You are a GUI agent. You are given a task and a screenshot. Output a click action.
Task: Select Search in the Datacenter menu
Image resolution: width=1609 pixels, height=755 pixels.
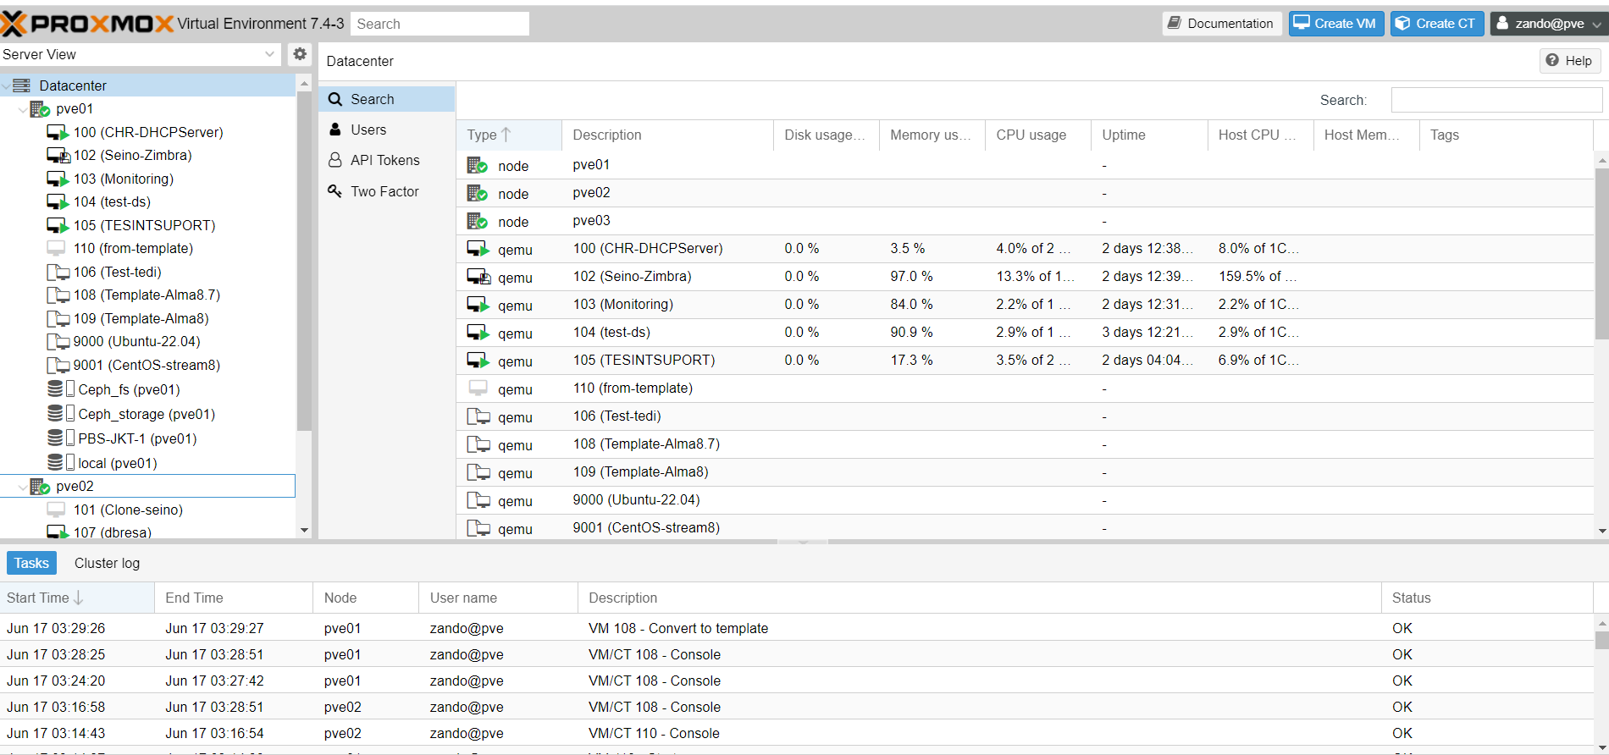[x=387, y=99]
